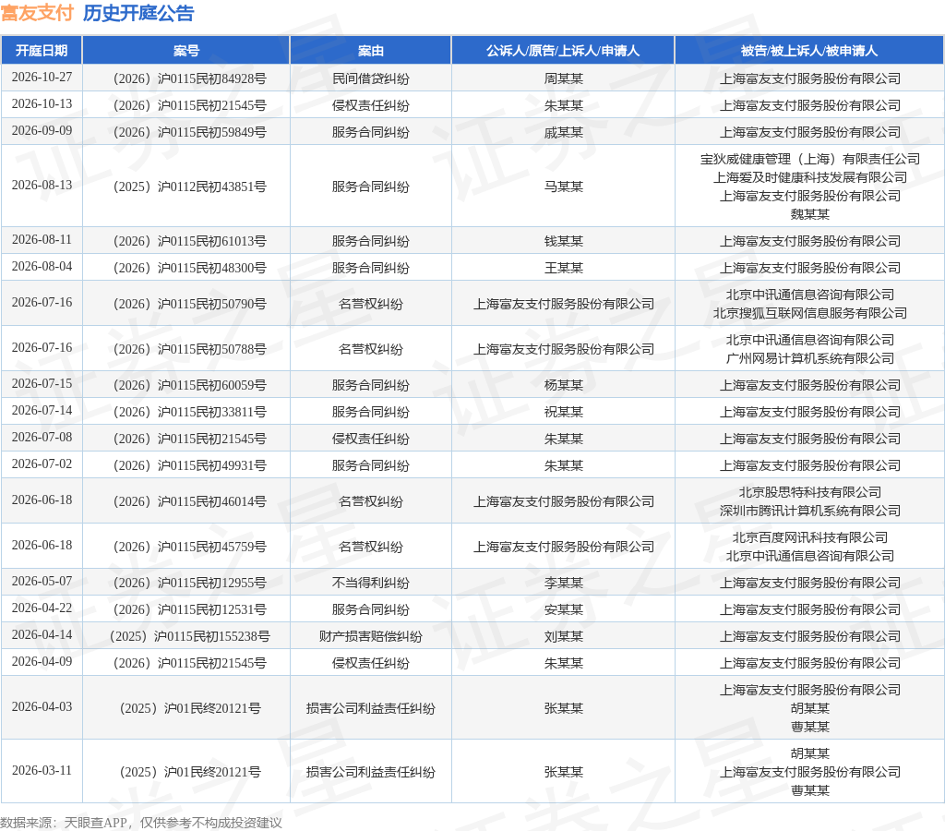
Task: Click the 富友支付 title text
Action: click(37, 13)
